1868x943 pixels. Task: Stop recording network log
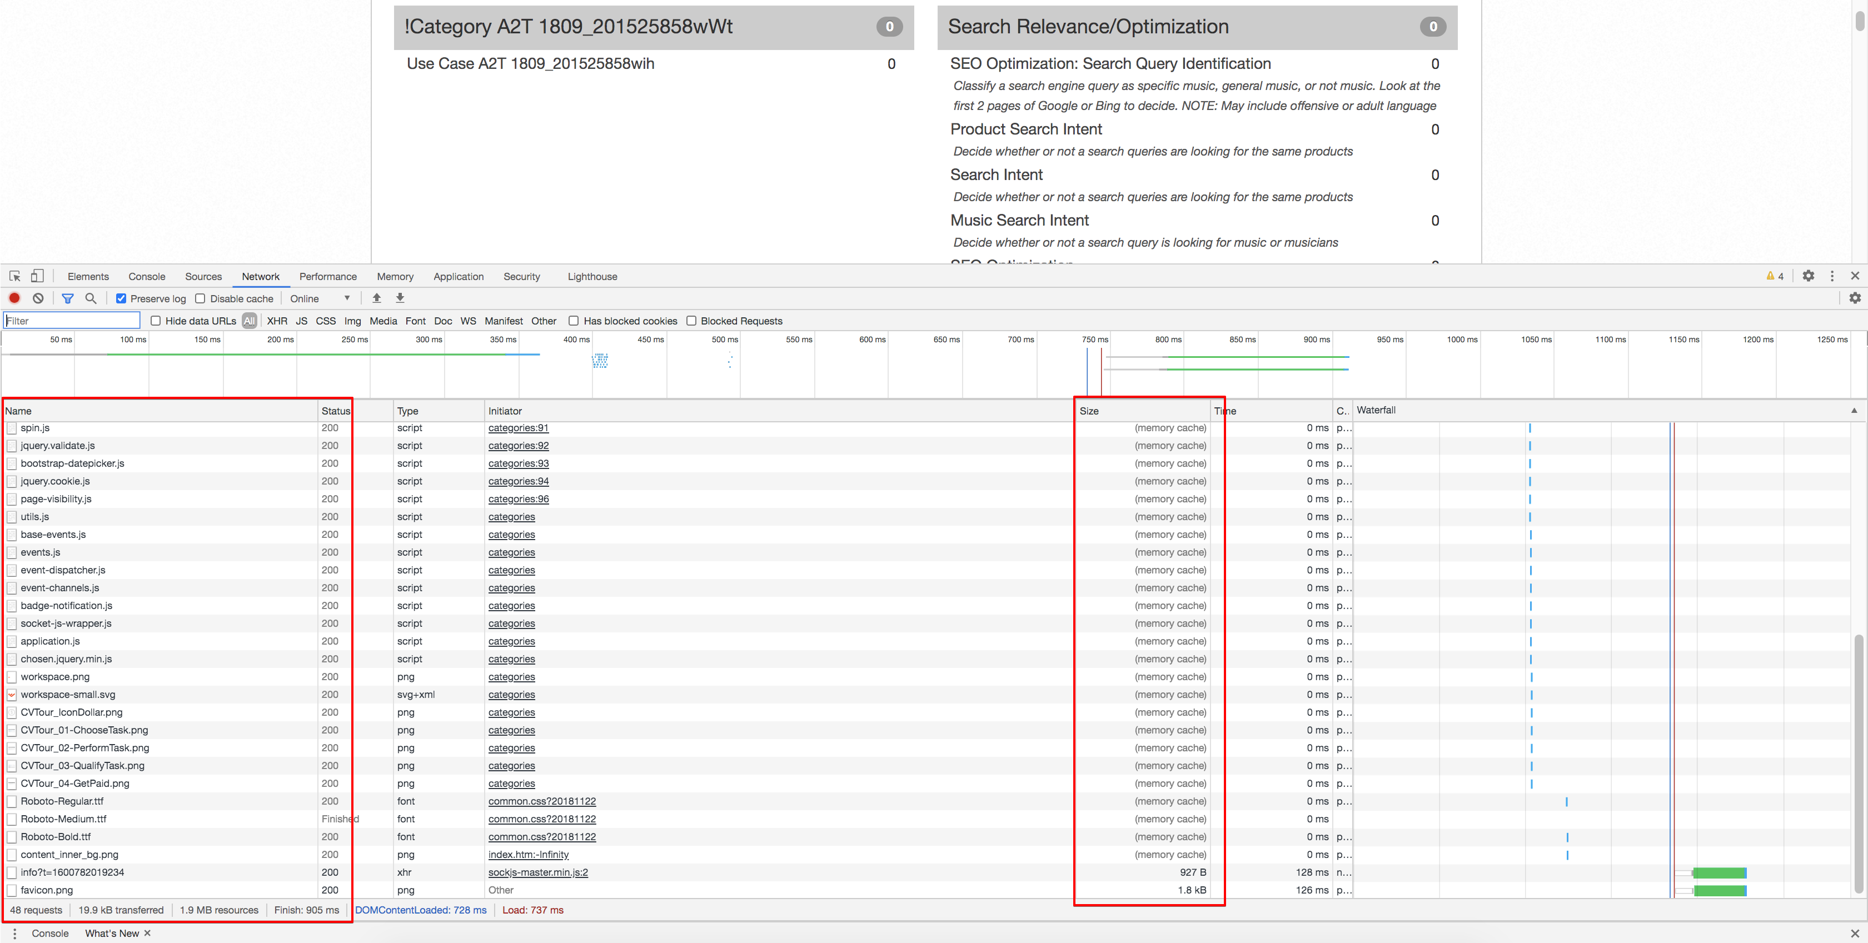pos(14,298)
